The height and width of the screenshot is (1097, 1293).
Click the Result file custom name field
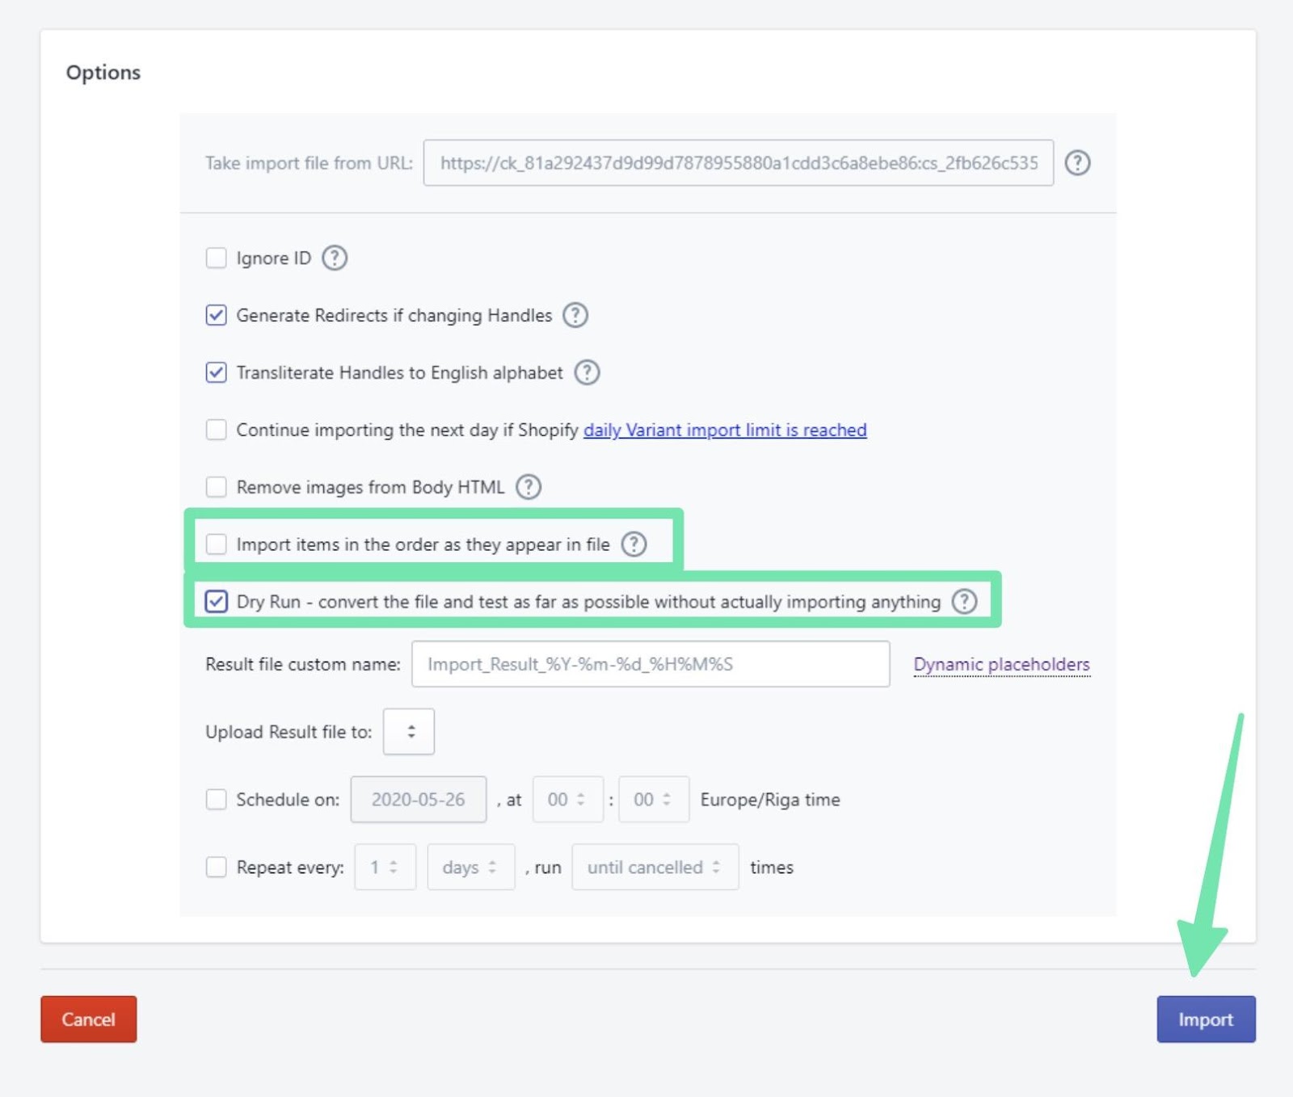click(x=650, y=664)
